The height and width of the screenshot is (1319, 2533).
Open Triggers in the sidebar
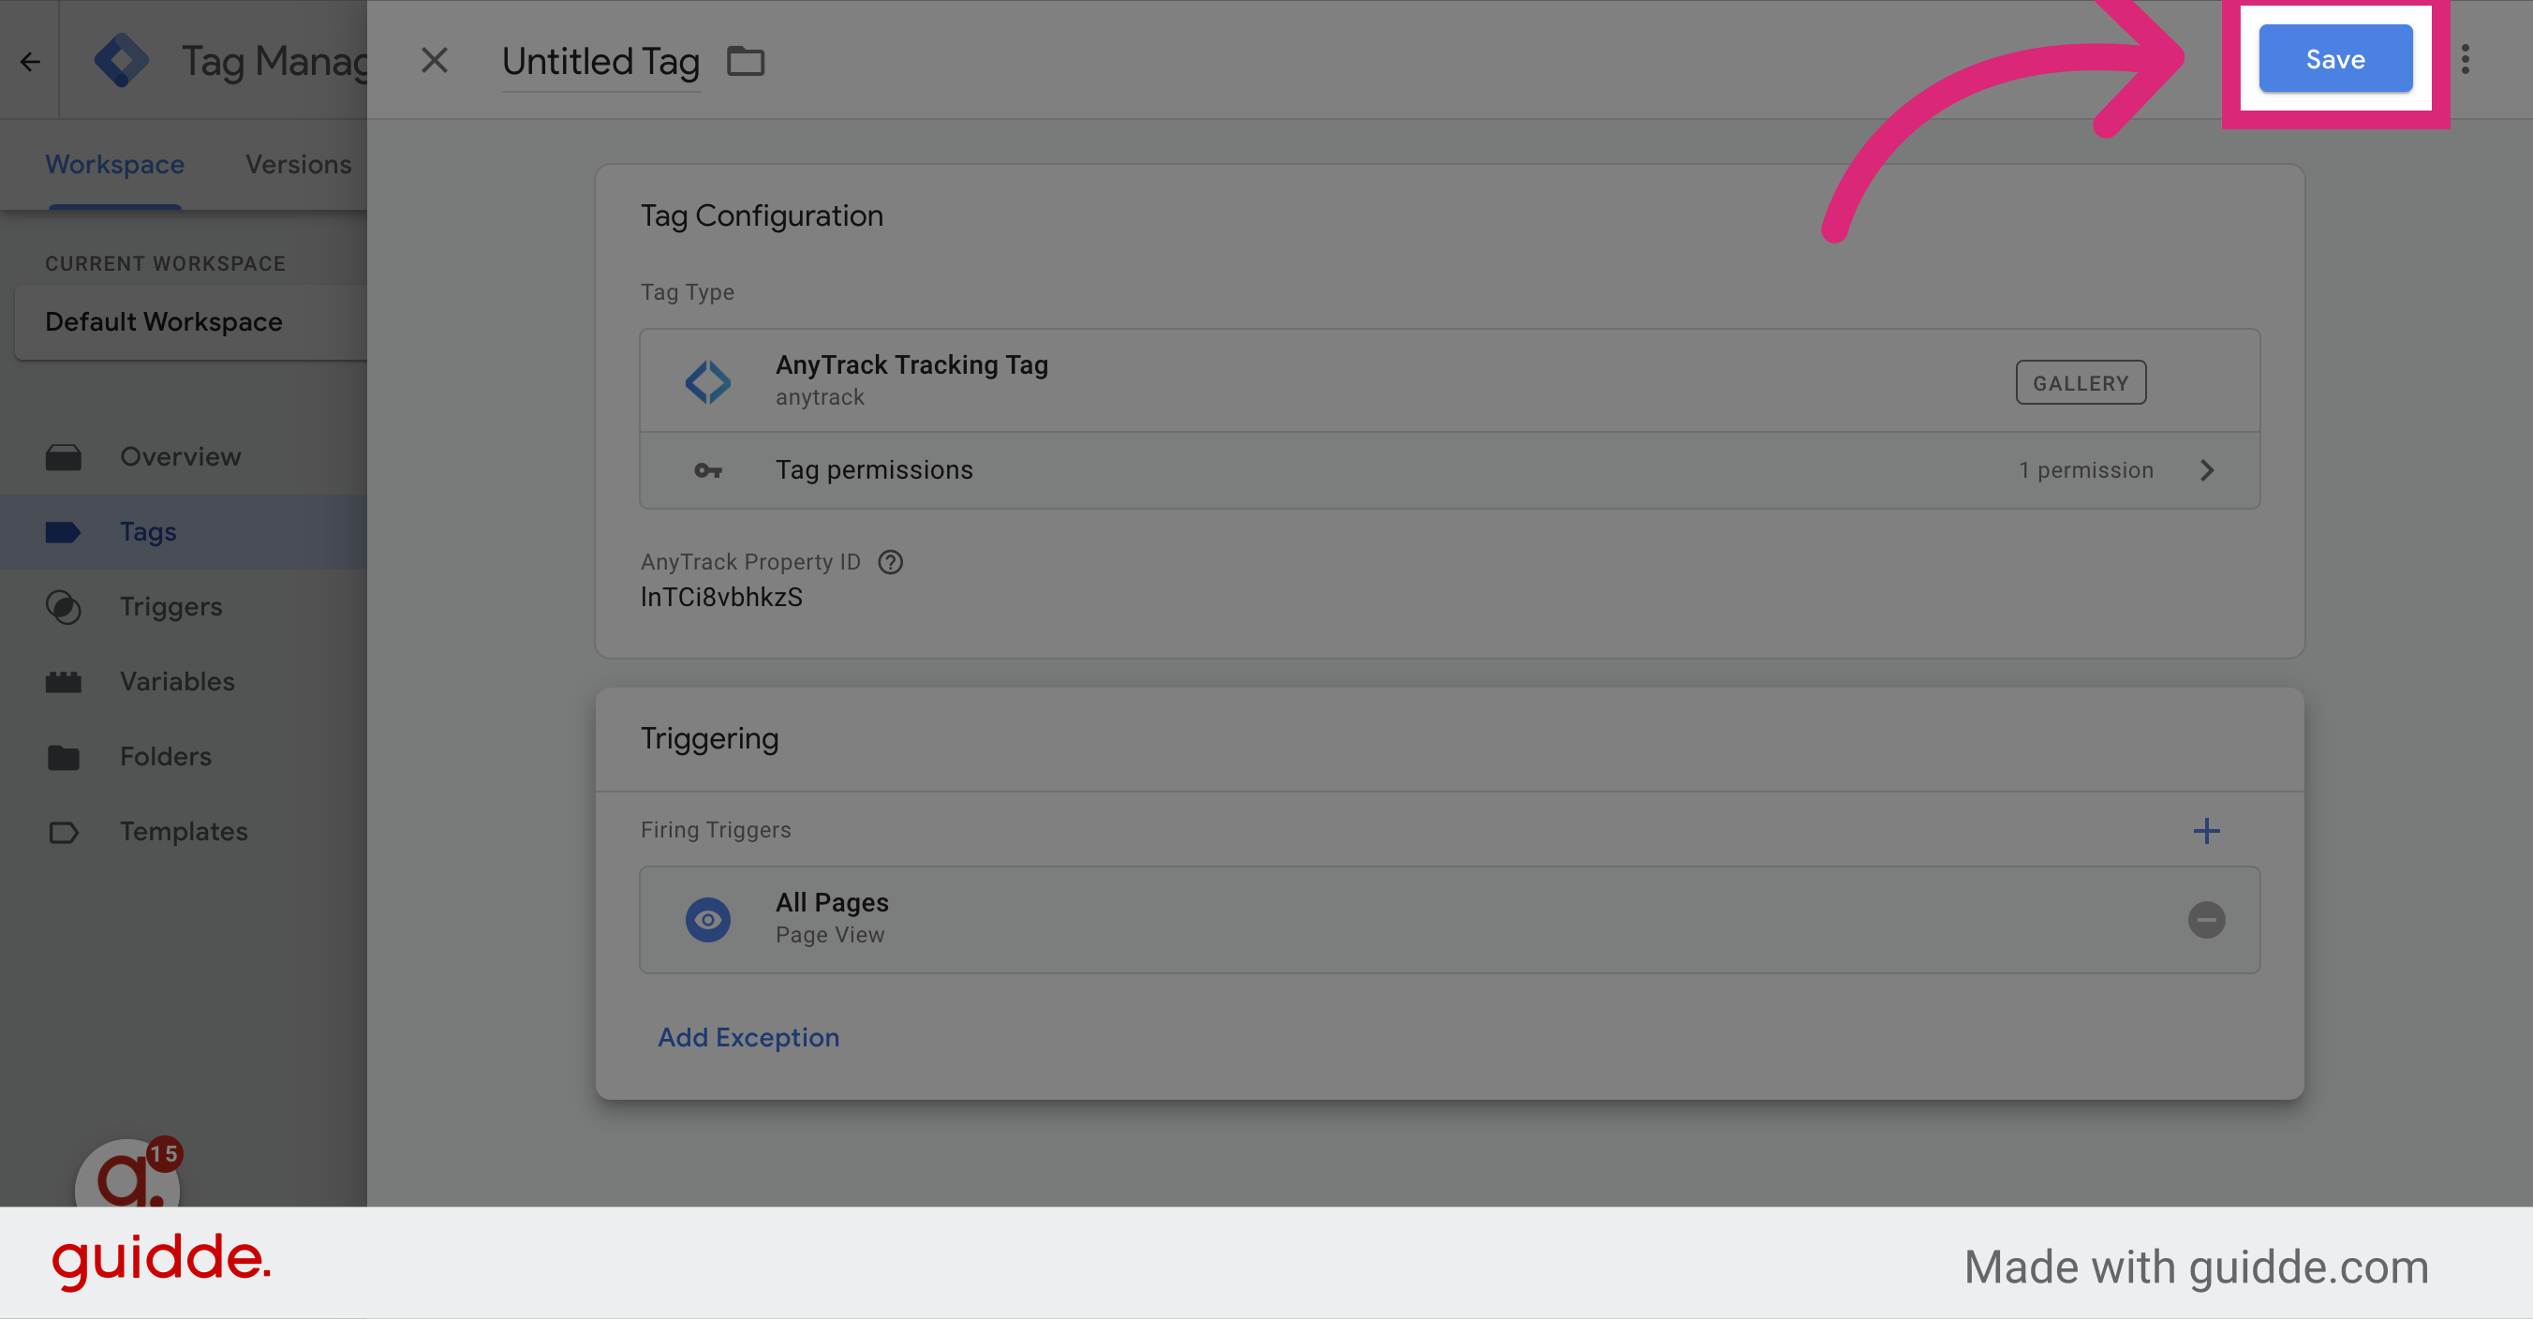click(183, 606)
